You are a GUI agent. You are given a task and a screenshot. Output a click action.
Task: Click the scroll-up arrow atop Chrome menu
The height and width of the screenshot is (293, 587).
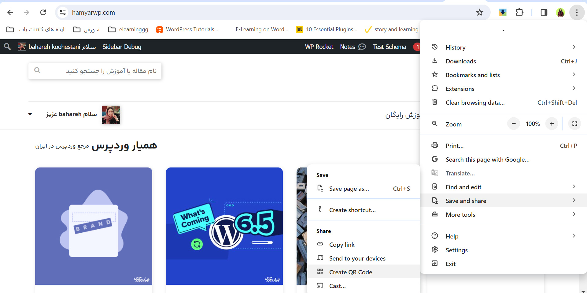click(x=504, y=31)
